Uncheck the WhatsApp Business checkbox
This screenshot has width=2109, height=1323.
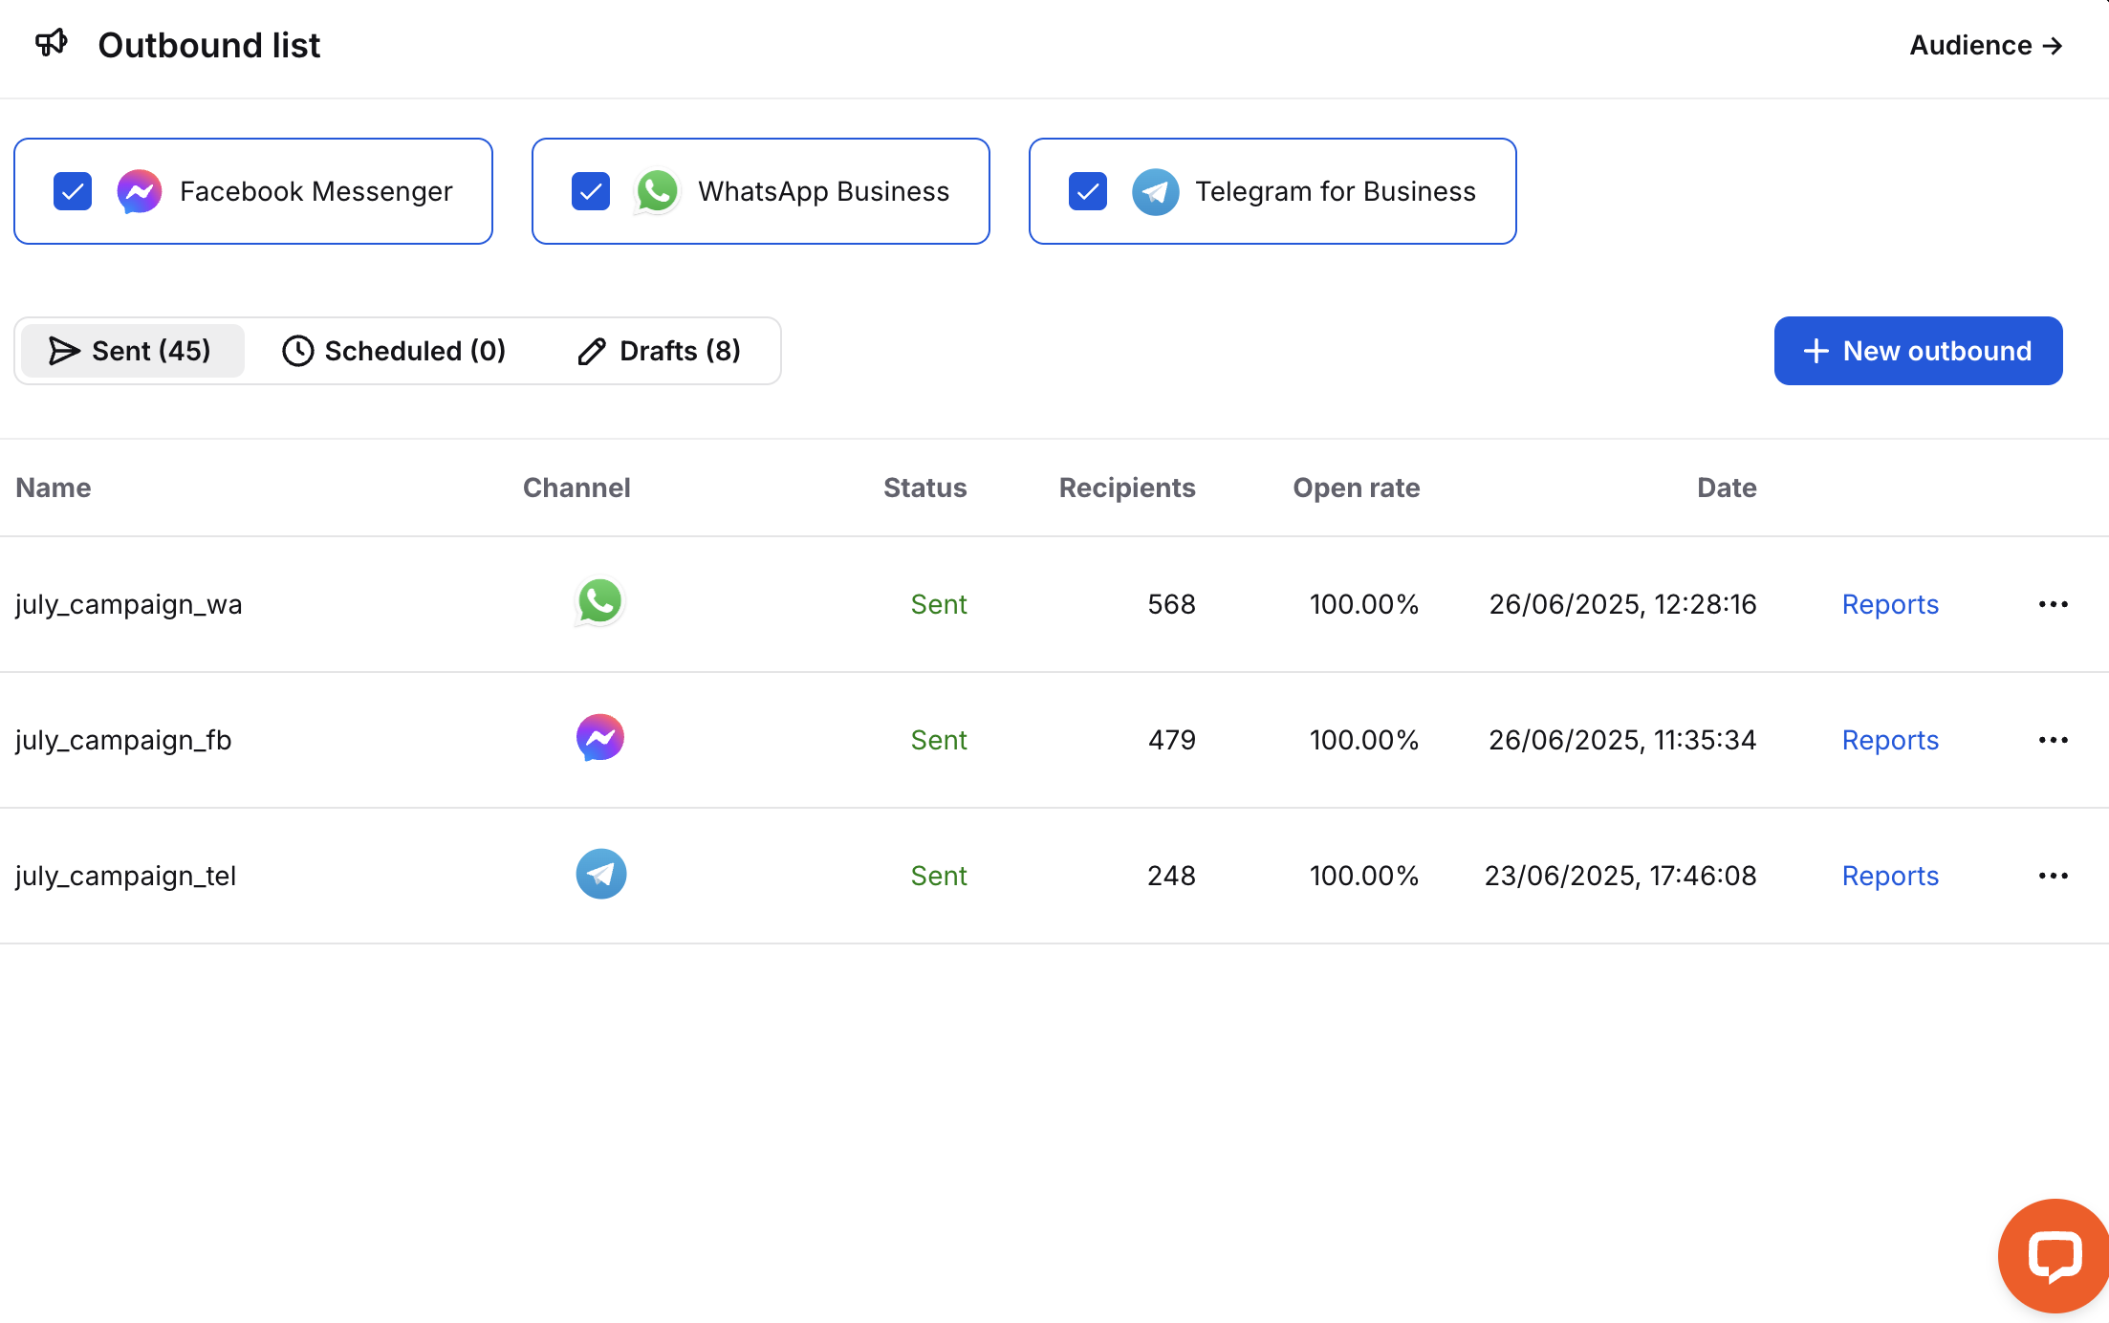(591, 191)
